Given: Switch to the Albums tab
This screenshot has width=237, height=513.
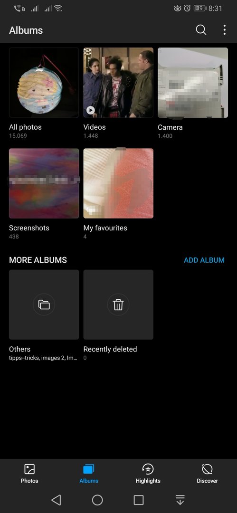Looking at the screenshot, I should point(89,474).
